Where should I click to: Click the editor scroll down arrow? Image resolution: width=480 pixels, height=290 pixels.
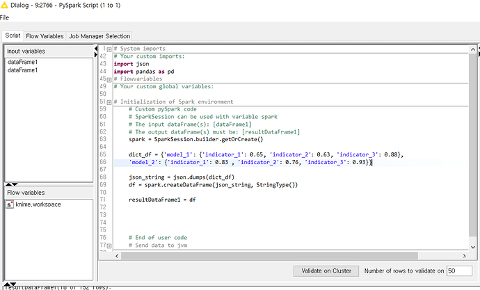pyautogui.click(x=472, y=247)
